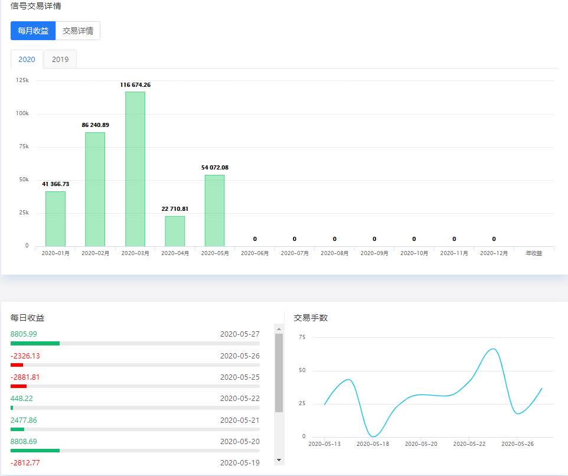
Task: Select the 2020-01 monthly profit bar
Action: [56, 219]
